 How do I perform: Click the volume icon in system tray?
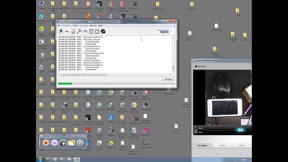(x=235, y=160)
